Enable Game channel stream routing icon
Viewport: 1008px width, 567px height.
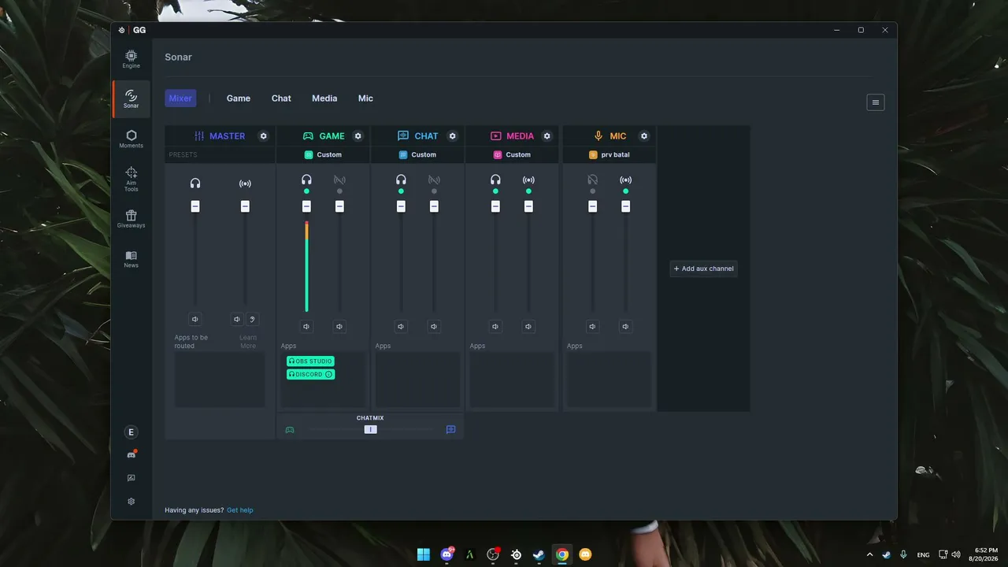point(339,180)
